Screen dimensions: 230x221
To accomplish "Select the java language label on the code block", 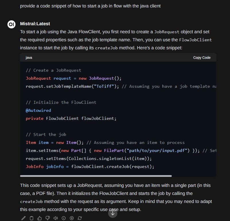I will point(29,57).
